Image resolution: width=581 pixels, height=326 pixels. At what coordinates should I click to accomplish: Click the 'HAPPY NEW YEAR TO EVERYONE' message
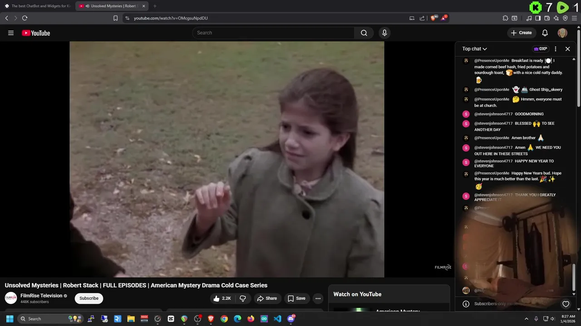[514, 163]
